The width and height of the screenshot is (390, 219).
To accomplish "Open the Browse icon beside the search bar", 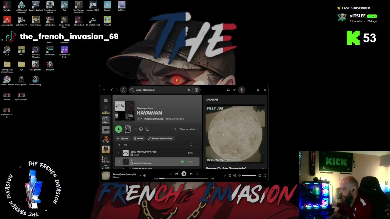I will [x=196, y=90].
